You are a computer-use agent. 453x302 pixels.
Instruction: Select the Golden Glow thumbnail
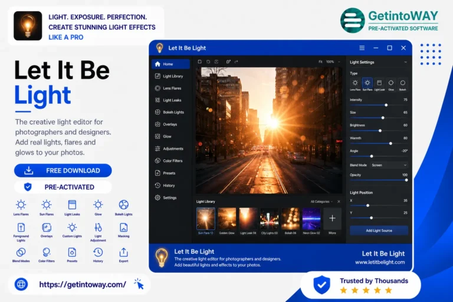point(226,219)
